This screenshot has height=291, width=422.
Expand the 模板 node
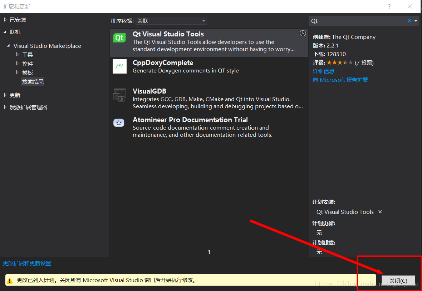click(18, 72)
